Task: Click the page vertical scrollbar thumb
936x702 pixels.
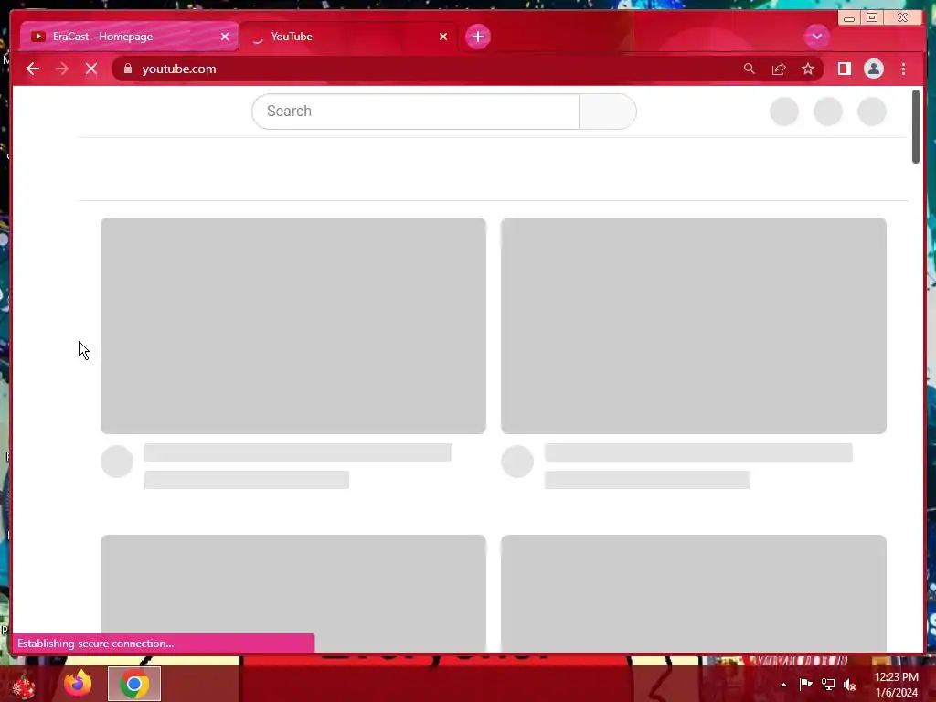Action: click(916, 126)
